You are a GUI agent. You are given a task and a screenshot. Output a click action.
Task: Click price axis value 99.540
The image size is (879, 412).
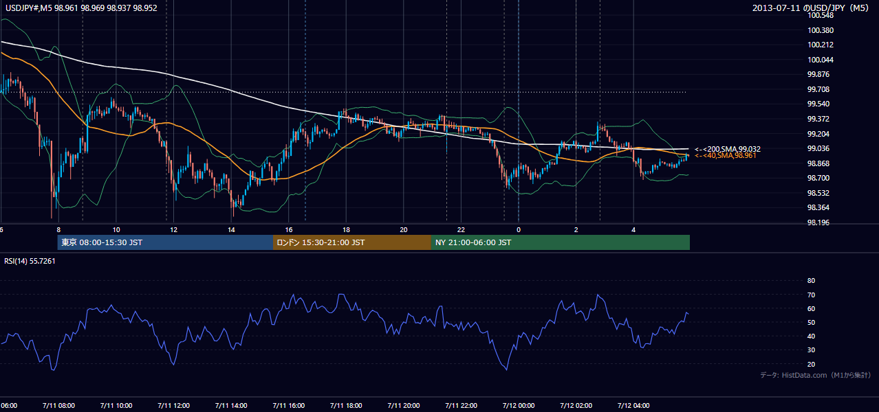[818, 104]
